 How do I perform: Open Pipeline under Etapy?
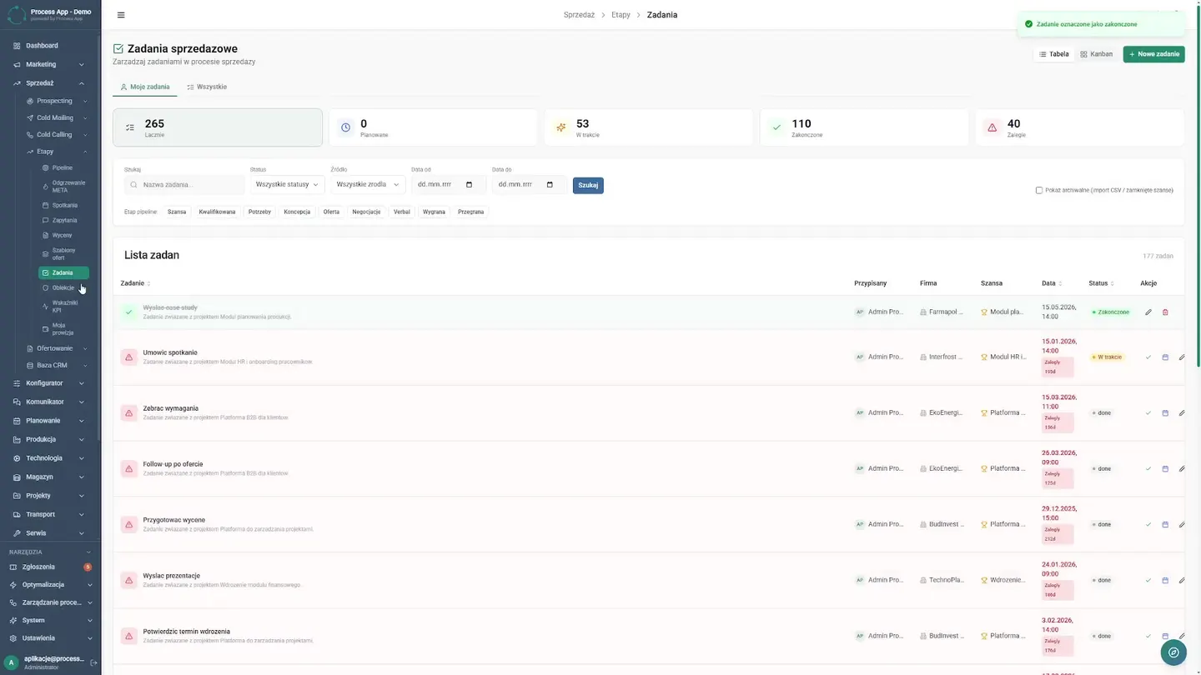click(x=63, y=167)
